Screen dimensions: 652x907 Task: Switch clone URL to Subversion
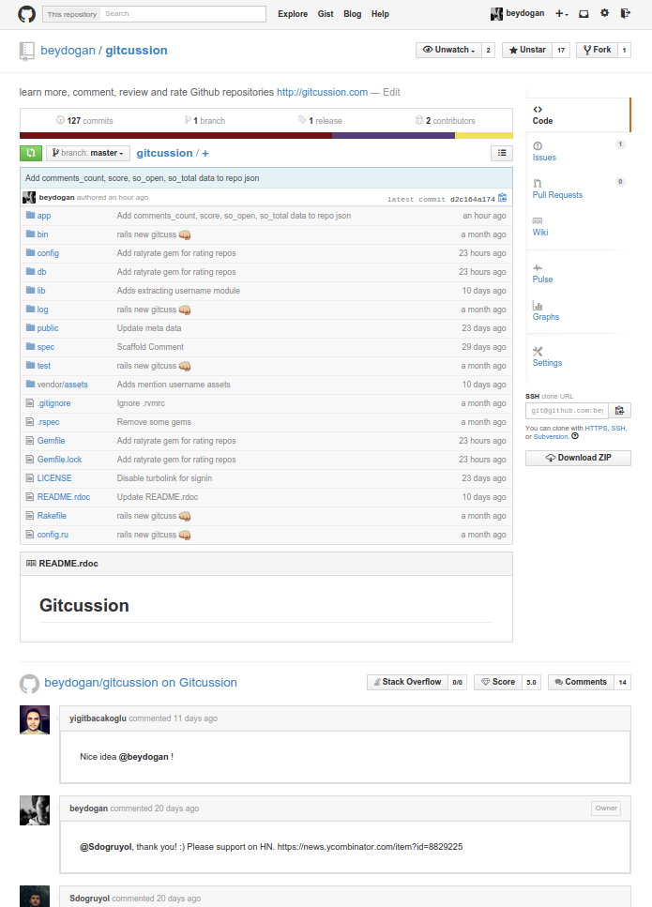coord(551,437)
